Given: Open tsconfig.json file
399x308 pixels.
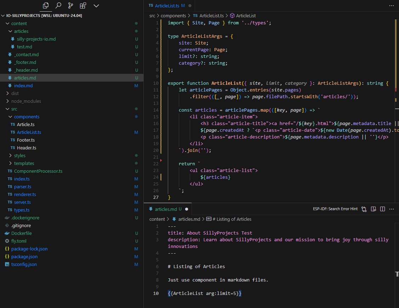Looking at the screenshot, I should click(72, 264).
